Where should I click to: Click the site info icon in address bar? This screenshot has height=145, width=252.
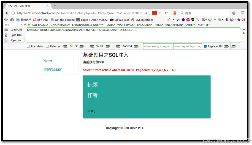point(13,13)
